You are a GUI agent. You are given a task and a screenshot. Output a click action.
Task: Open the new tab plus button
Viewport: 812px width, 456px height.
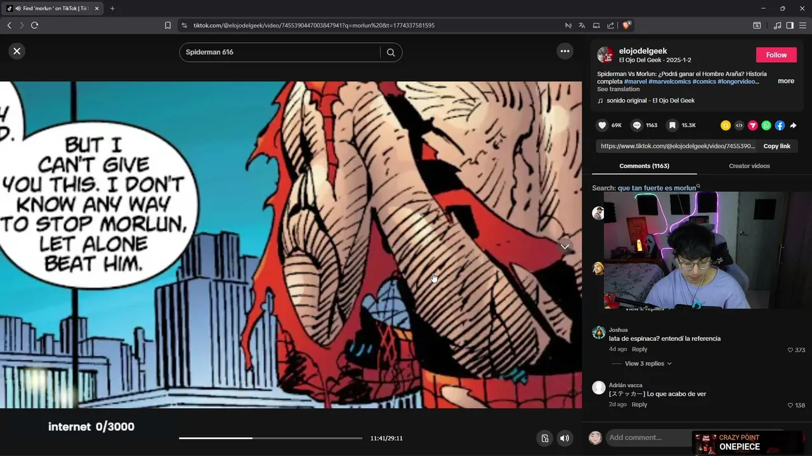tap(112, 8)
